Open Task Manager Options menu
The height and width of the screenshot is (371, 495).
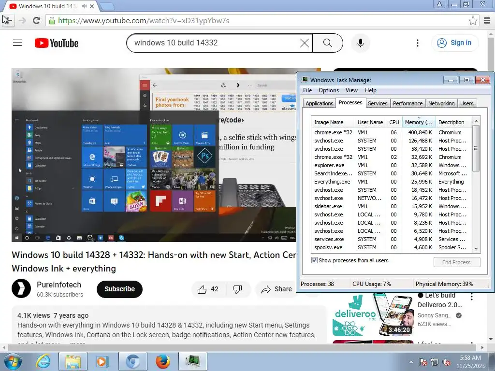pos(329,90)
